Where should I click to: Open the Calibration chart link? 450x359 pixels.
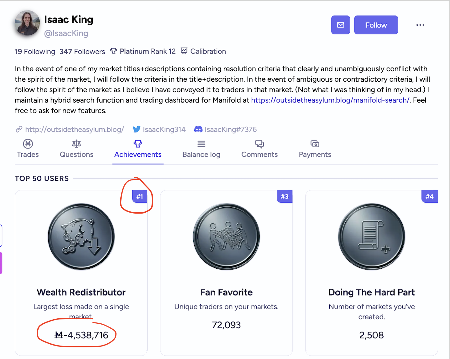pos(203,51)
